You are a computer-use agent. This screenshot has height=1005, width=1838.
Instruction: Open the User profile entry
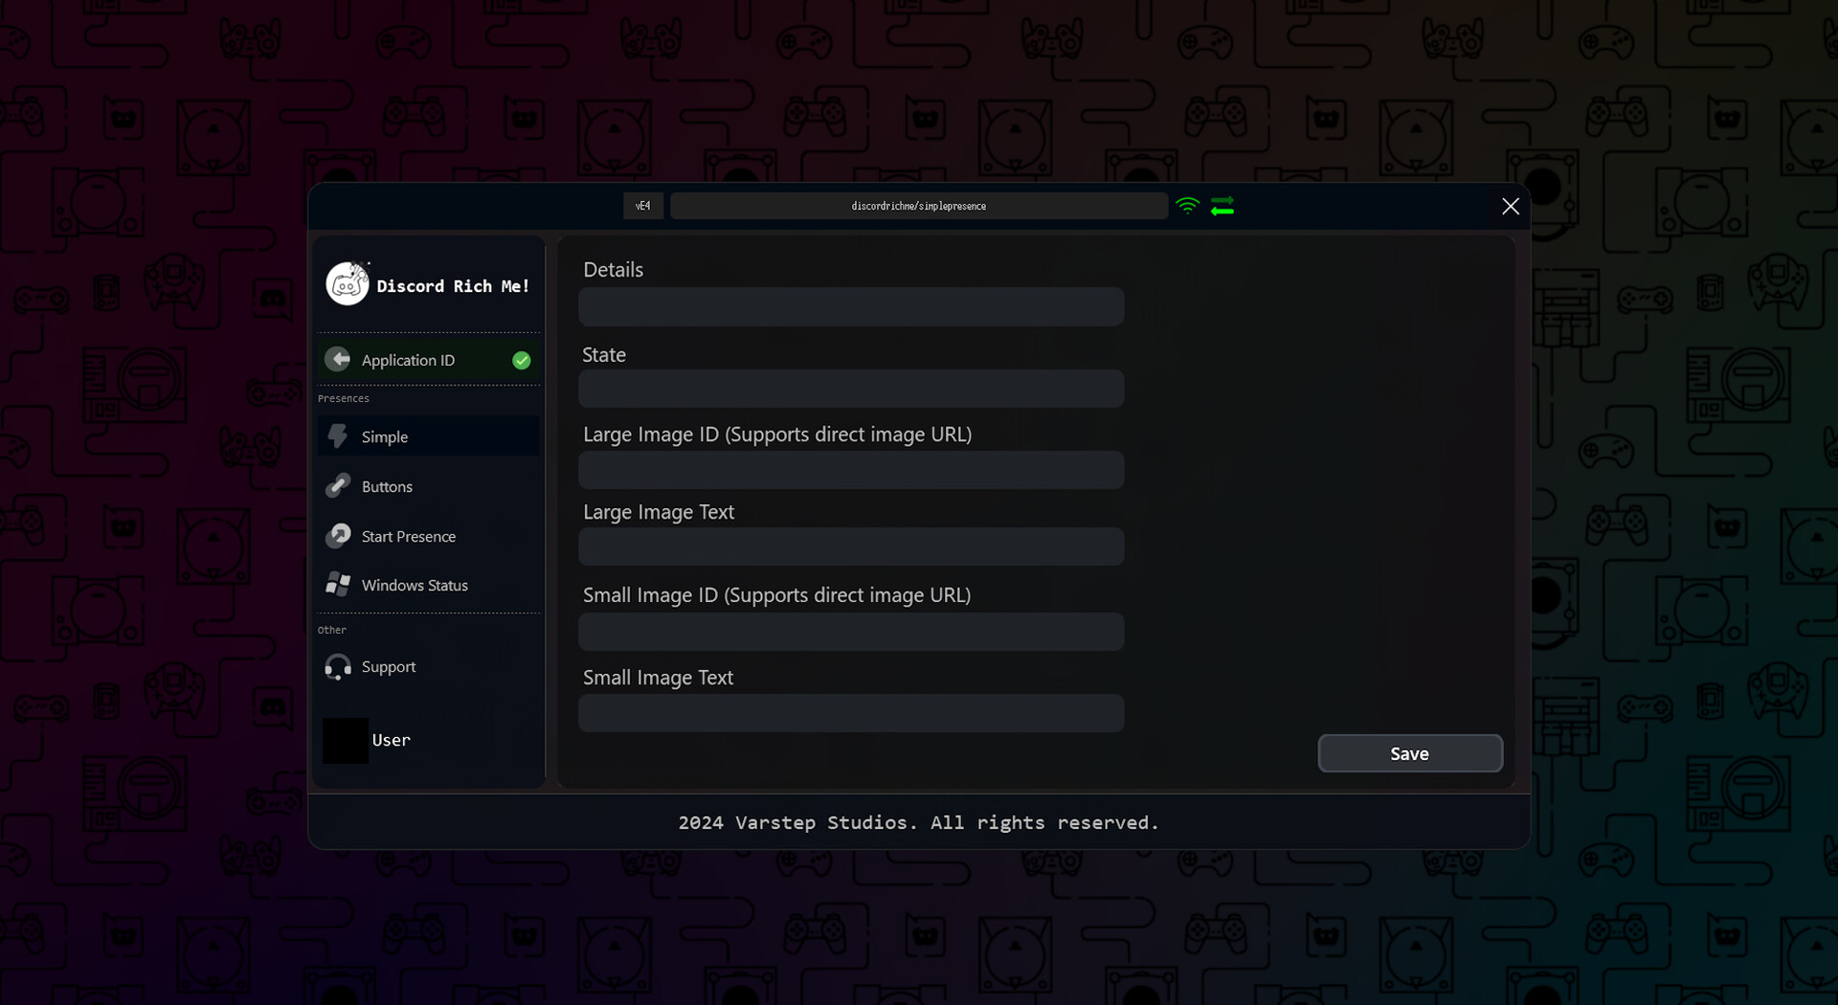[x=391, y=741]
